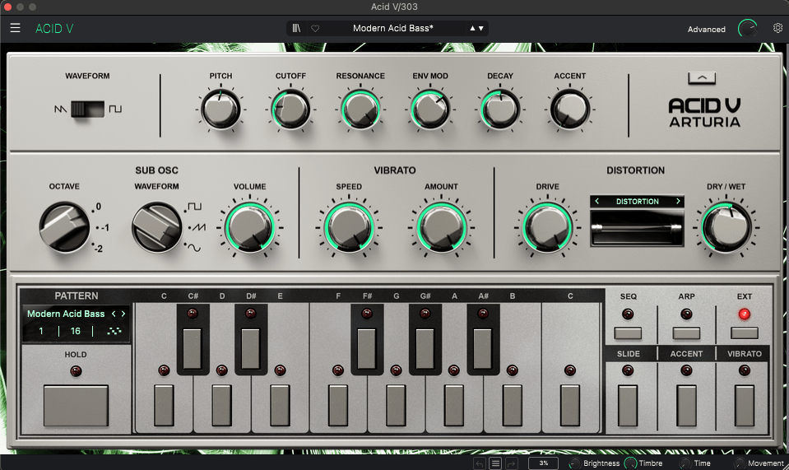Open the Advanced panel
This screenshot has width=789, height=470.
coord(707,30)
